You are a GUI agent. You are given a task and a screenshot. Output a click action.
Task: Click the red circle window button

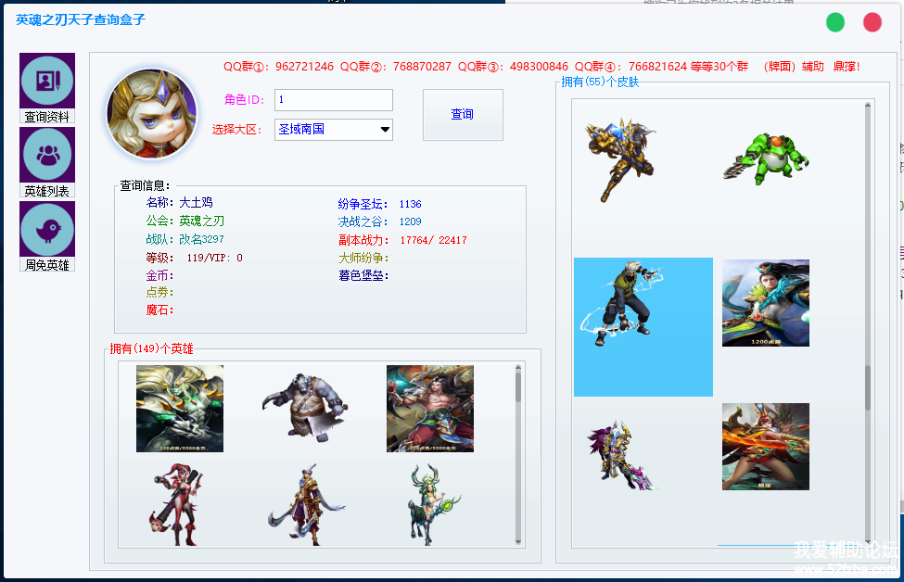tap(872, 22)
